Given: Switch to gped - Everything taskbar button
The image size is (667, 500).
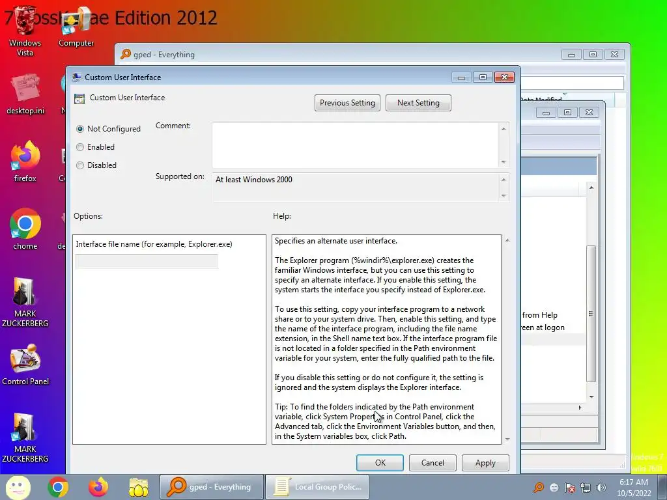Looking at the screenshot, I should point(212,487).
